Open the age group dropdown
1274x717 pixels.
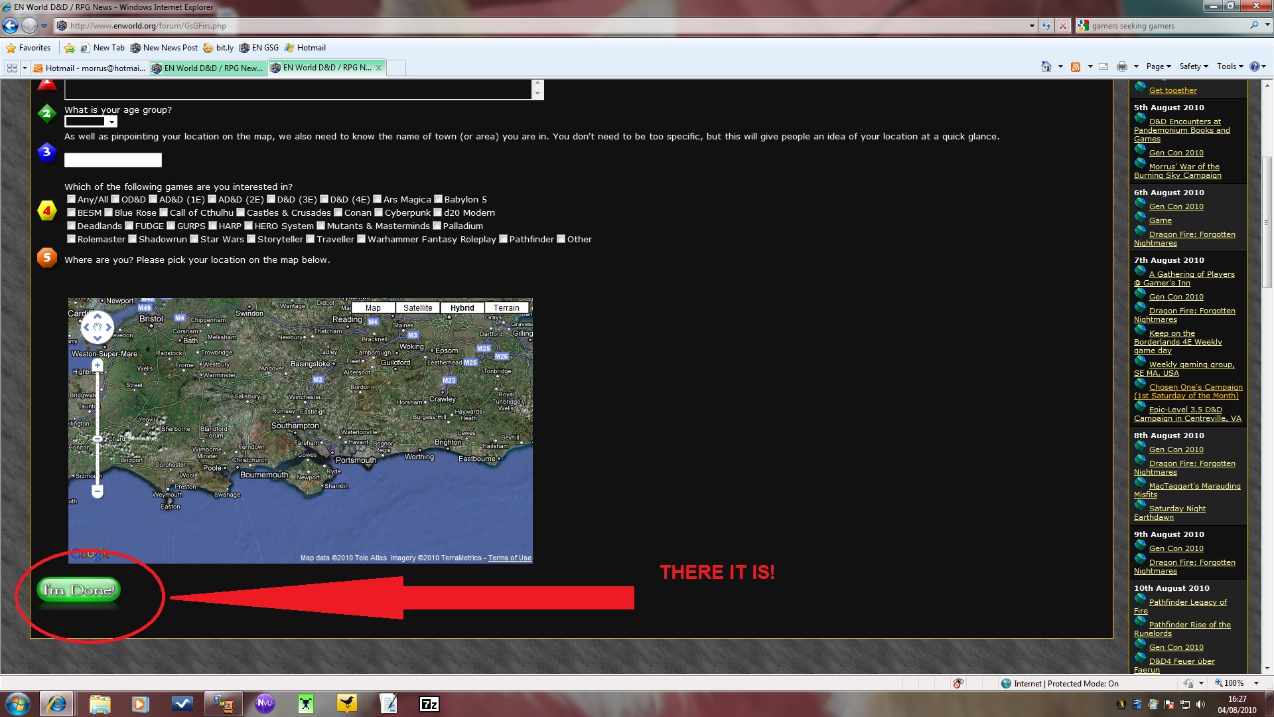pos(91,121)
